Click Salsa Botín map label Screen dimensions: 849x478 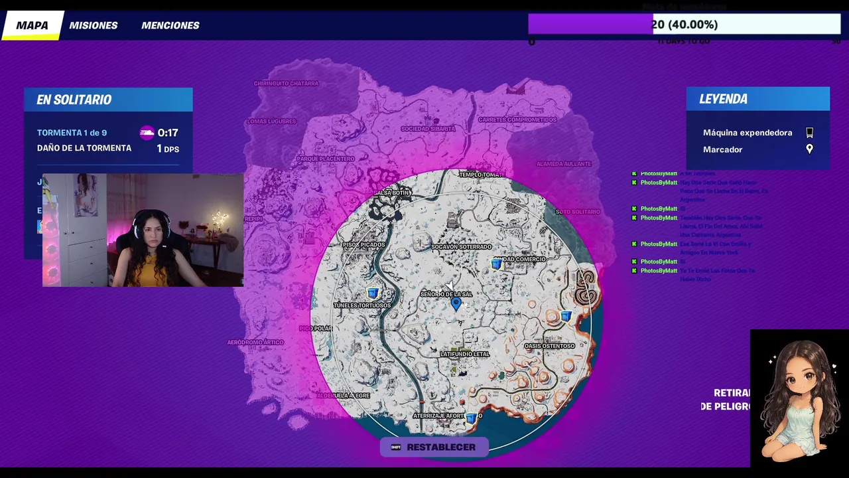tap(392, 193)
